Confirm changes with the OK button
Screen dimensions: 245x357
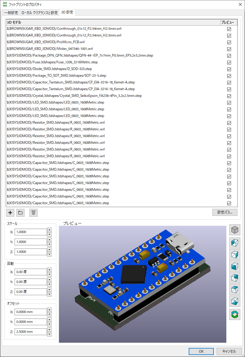click(201, 351)
